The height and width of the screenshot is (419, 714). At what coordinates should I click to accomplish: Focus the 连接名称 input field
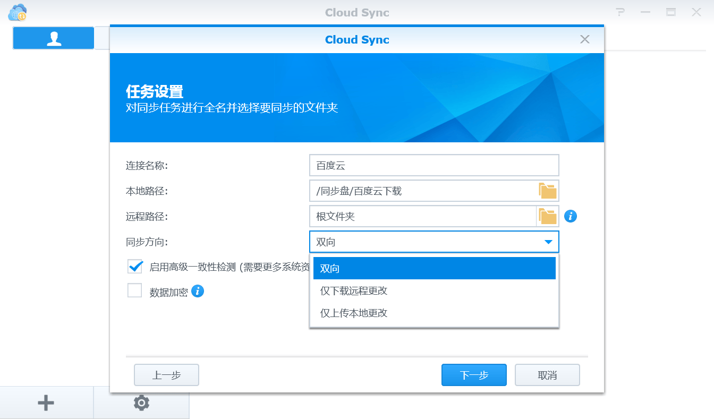coord(434,165)
